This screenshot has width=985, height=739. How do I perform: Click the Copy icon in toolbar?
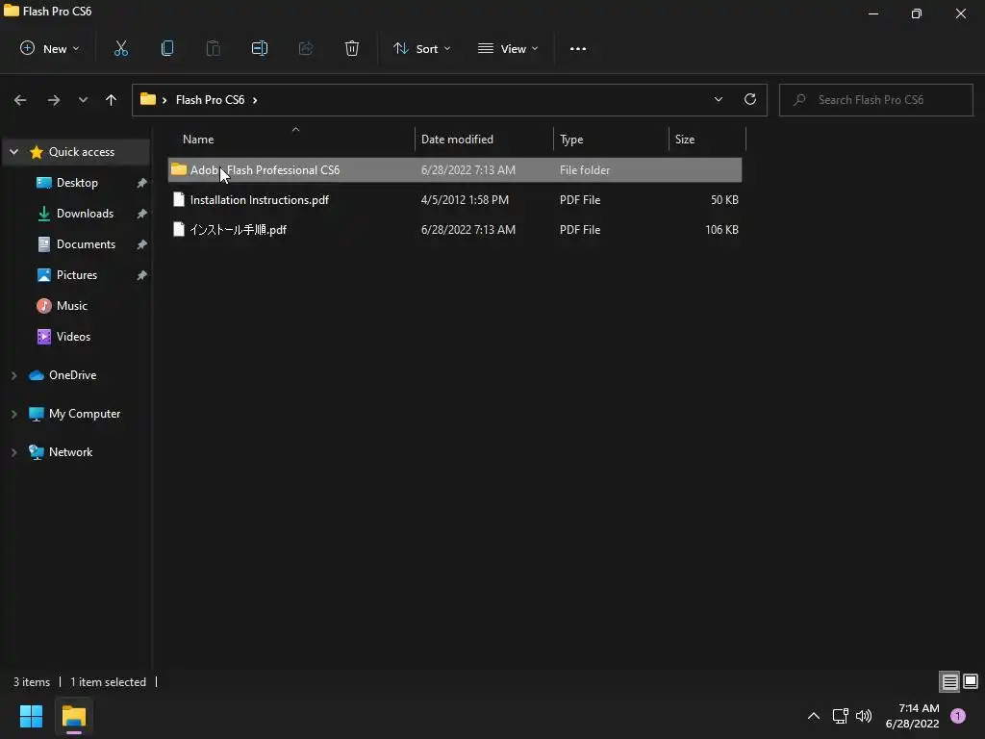point(167,48)
